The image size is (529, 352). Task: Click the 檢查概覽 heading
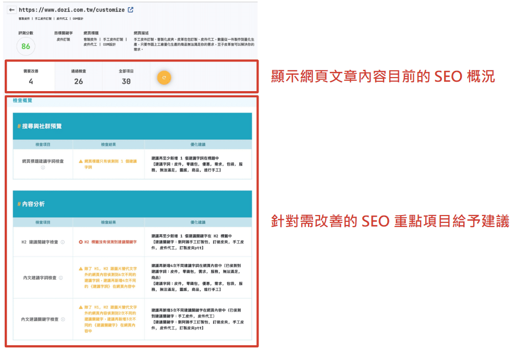click(22, 100)
